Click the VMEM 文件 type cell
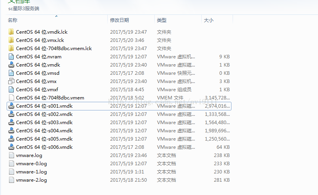This screenshot has height=195, width=318. 170,98
